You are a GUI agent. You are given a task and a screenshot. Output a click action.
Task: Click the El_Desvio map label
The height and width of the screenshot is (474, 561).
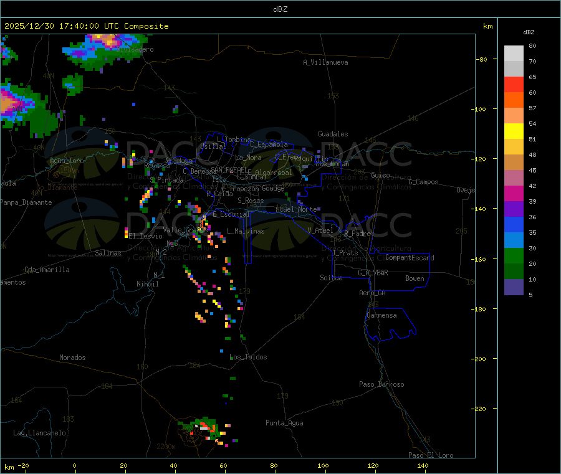tap(146, 236)
